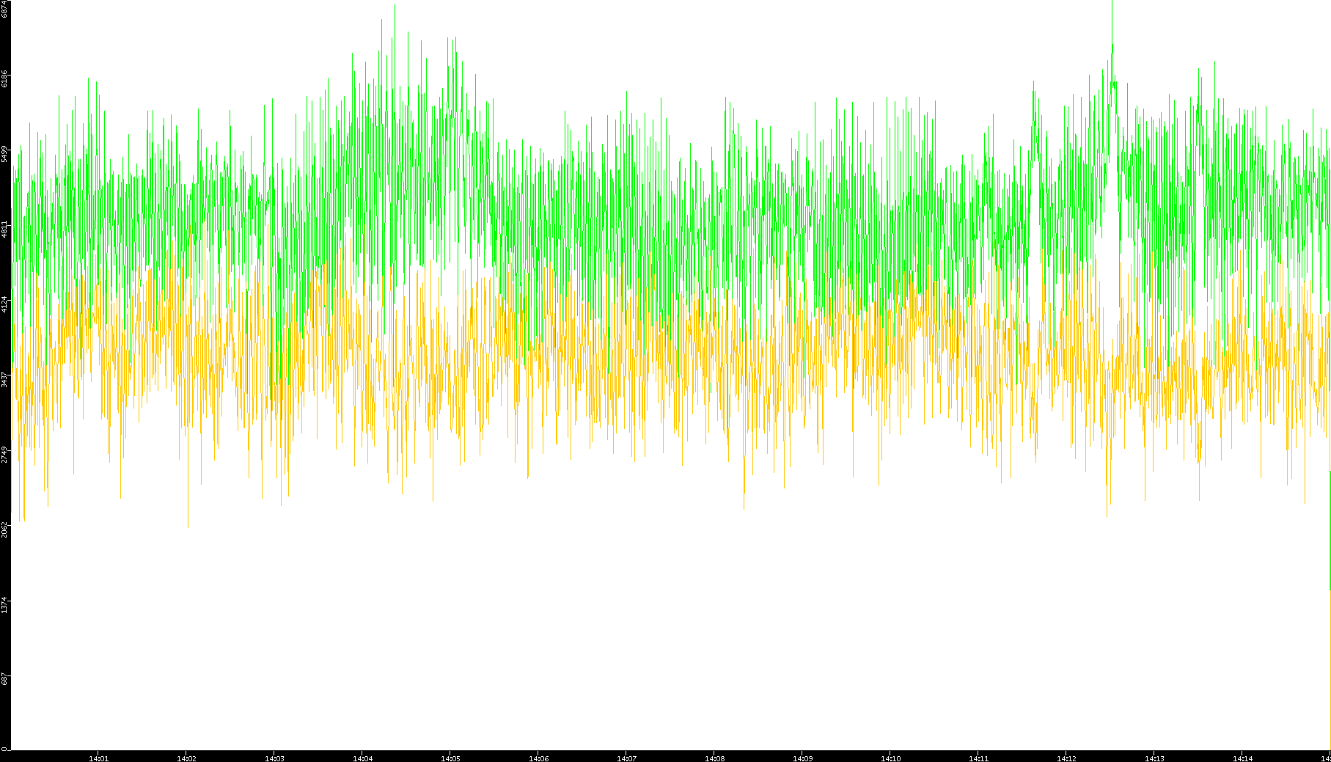The height and width of the screenshot is (762, 1331).
Task: Click the 4124 y-axis value label
Action: pyautogui.click(x=5, y=304)
